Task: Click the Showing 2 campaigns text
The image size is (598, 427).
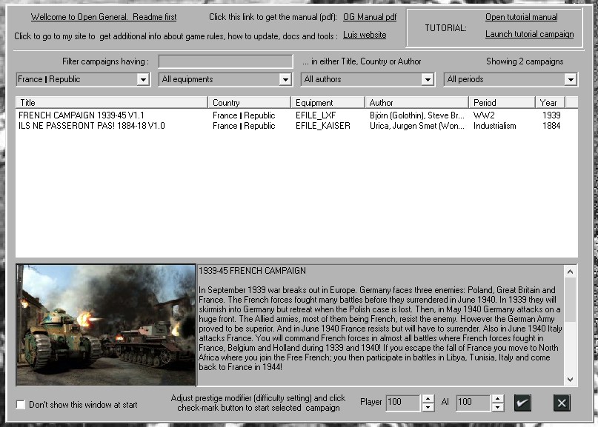Action: pos(525,61)
